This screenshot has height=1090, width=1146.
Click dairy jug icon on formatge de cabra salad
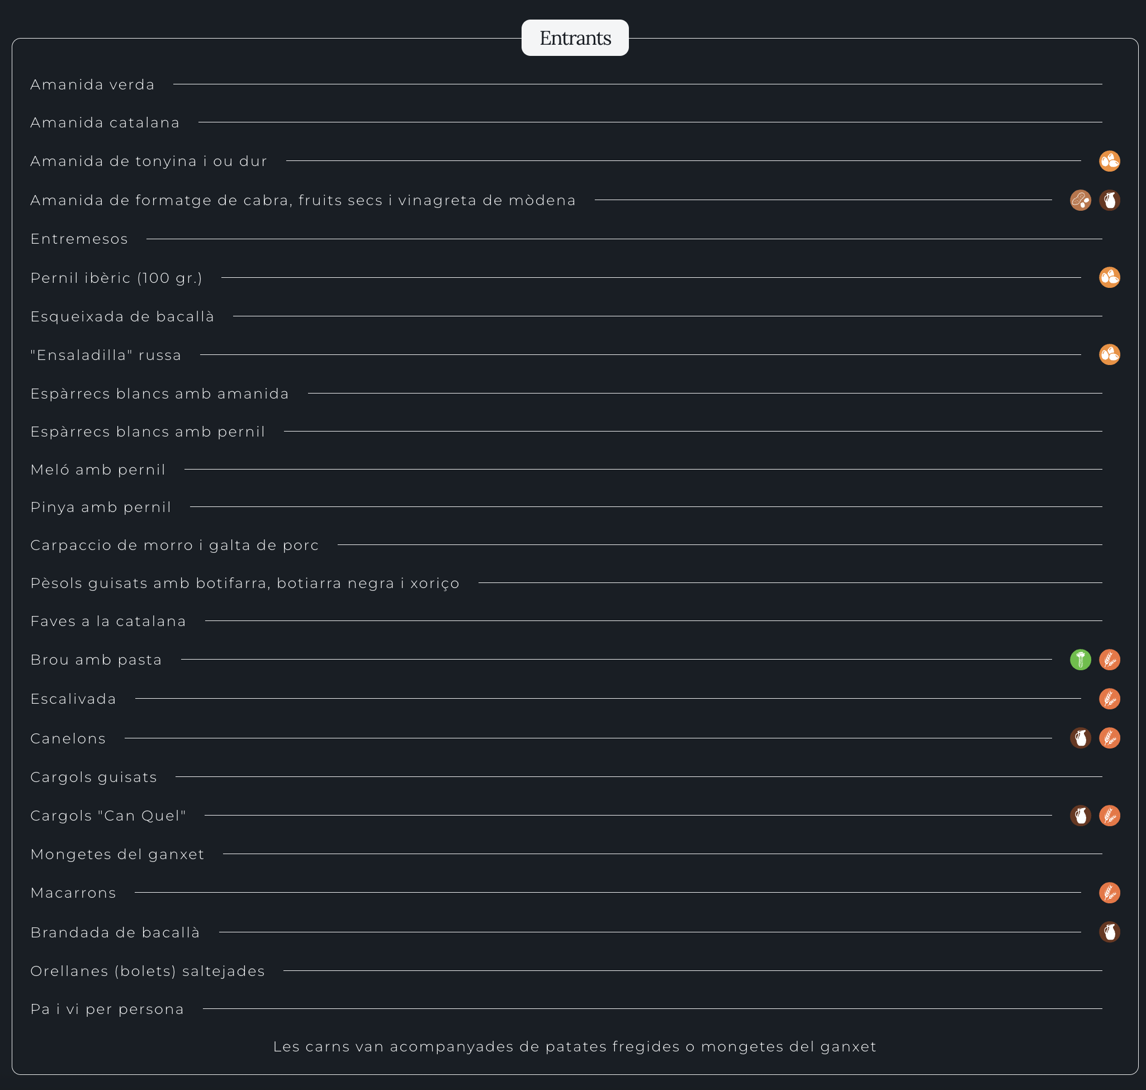[1109, 200]
